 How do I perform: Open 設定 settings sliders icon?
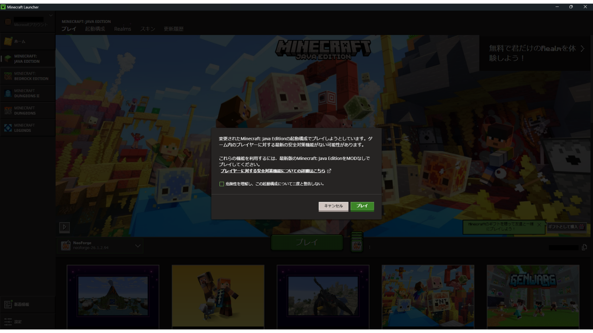point(8,321)
